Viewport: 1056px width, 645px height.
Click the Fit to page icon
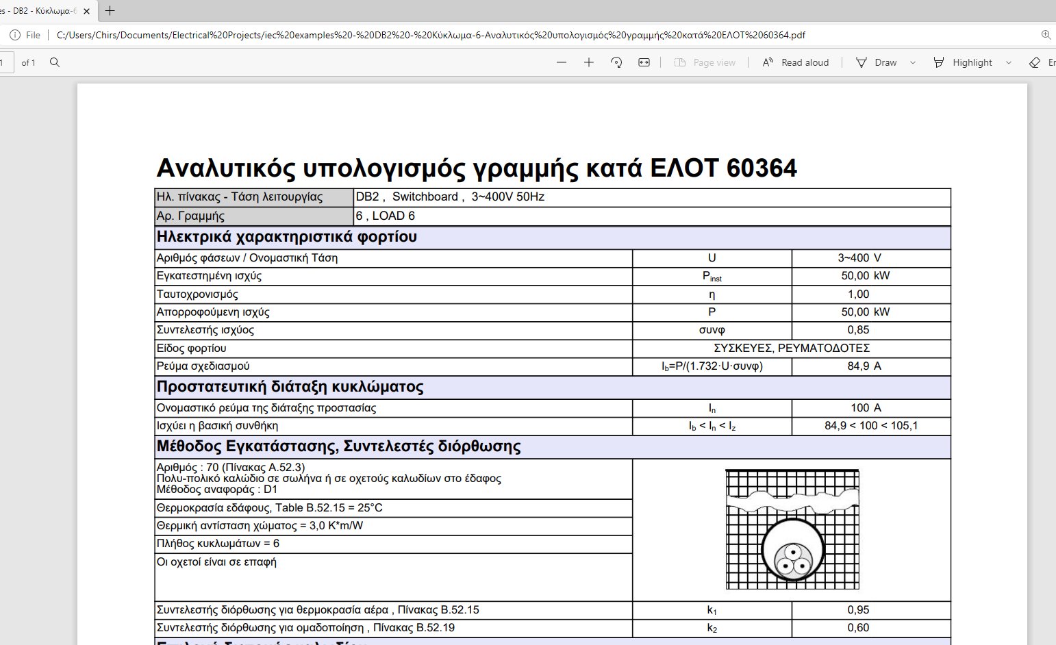tap(642, 62)
